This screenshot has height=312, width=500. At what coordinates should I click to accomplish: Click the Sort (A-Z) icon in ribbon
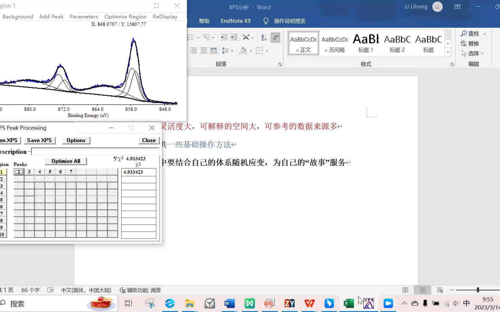tap(263, 37)
